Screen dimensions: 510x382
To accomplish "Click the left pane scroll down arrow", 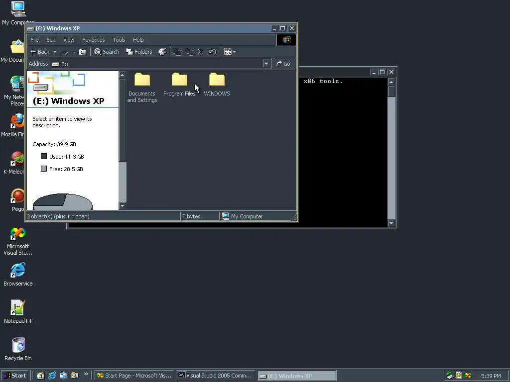I will (123, 205).
